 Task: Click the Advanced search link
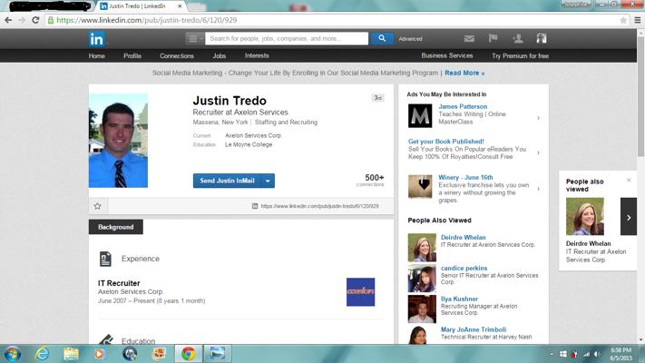click(410, 39)
